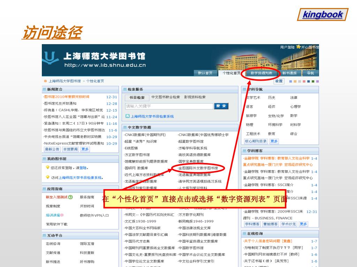Screen dimensions: 357x267
Task: Open the 开心图书馆 link
Action: [x=310, y=47]
